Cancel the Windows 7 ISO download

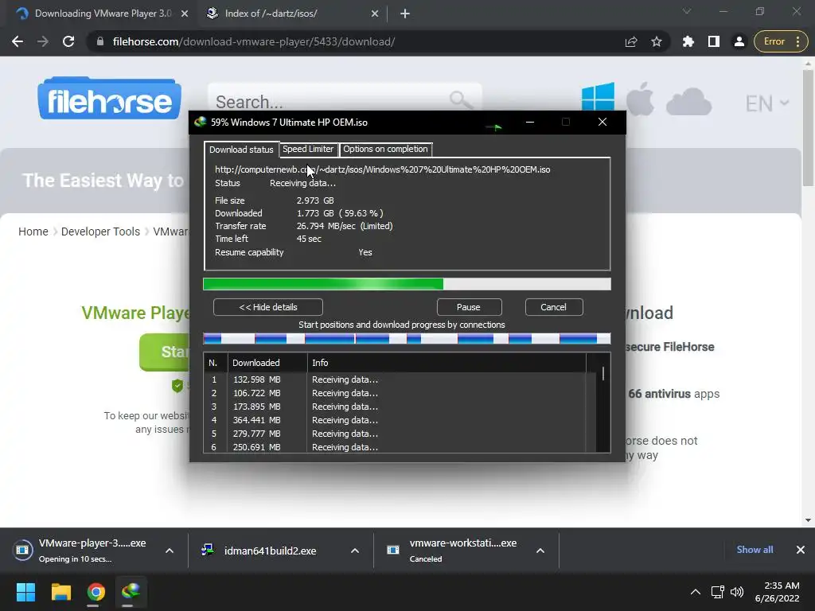[x=554, y=307]
